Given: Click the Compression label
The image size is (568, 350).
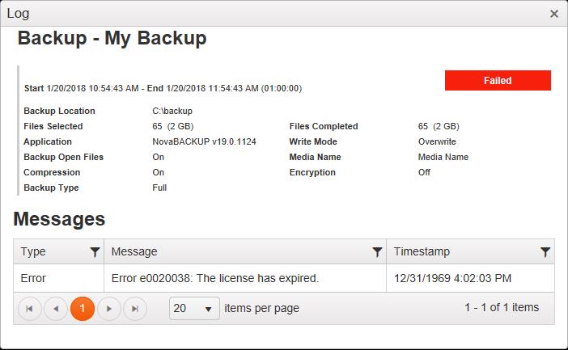Looking at the screenshot, I should [x=52, y=173].
